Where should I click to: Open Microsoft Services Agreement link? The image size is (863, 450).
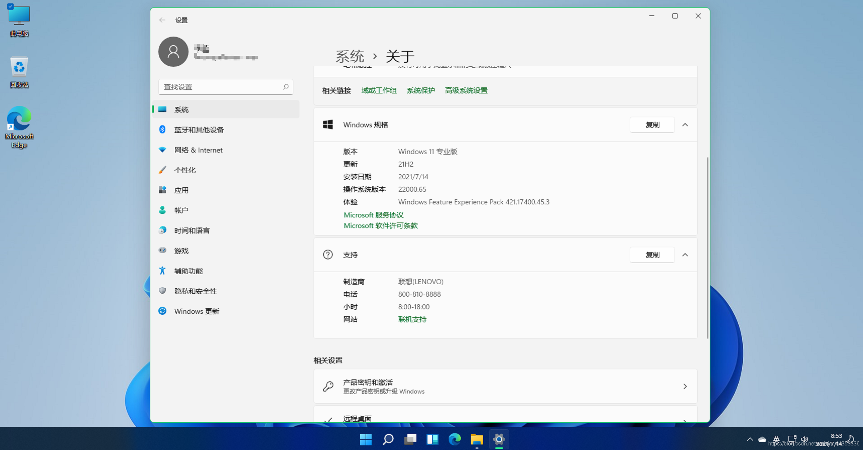tap(373, 215)
